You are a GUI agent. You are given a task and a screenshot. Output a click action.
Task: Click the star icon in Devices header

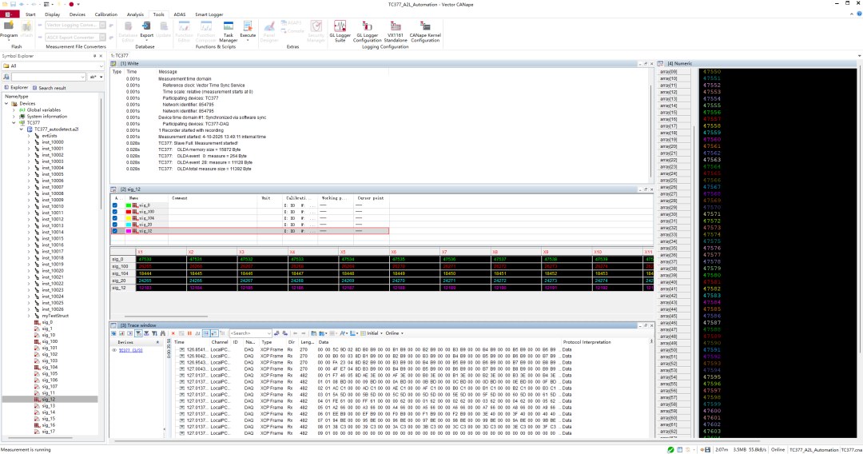pos(157,342)
